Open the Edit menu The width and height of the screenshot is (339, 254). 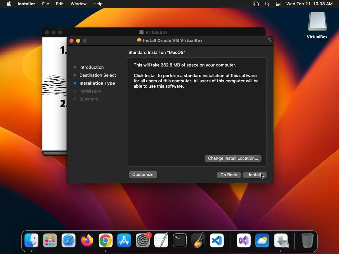(x=60, y=4)
